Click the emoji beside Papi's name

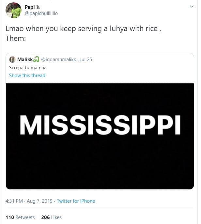point(39,7)
